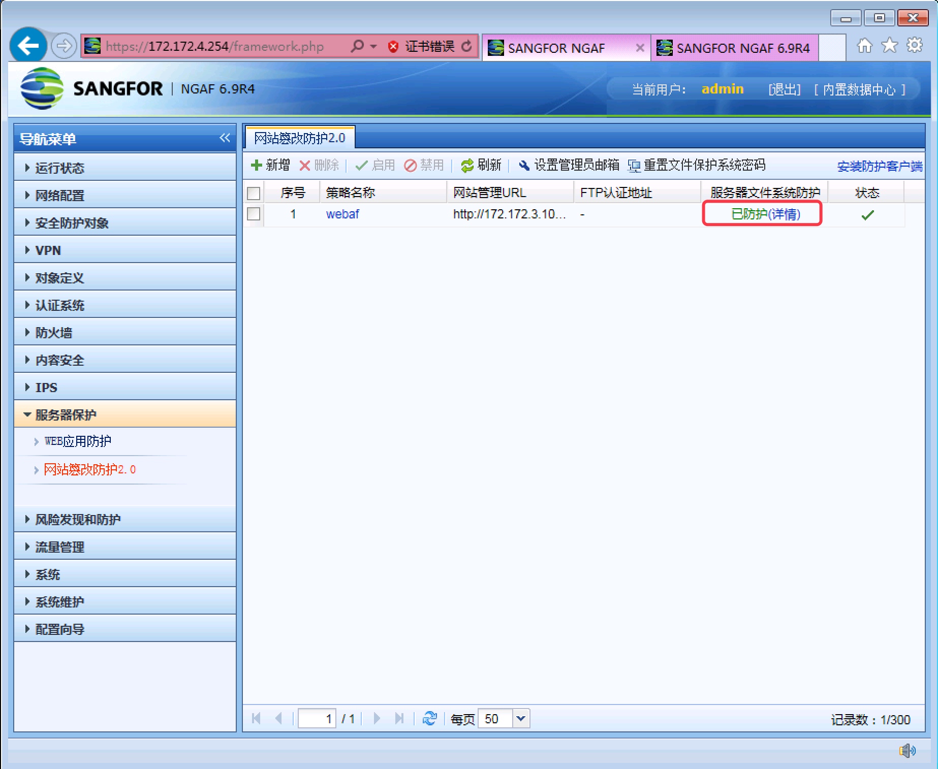The height and width of the screenshot is (769, 938).
Task: Expand the IPS menu section
Action: pyautogui.click(x=125, y=387)
